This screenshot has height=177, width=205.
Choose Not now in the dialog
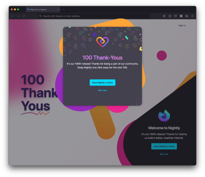[102, 90]
